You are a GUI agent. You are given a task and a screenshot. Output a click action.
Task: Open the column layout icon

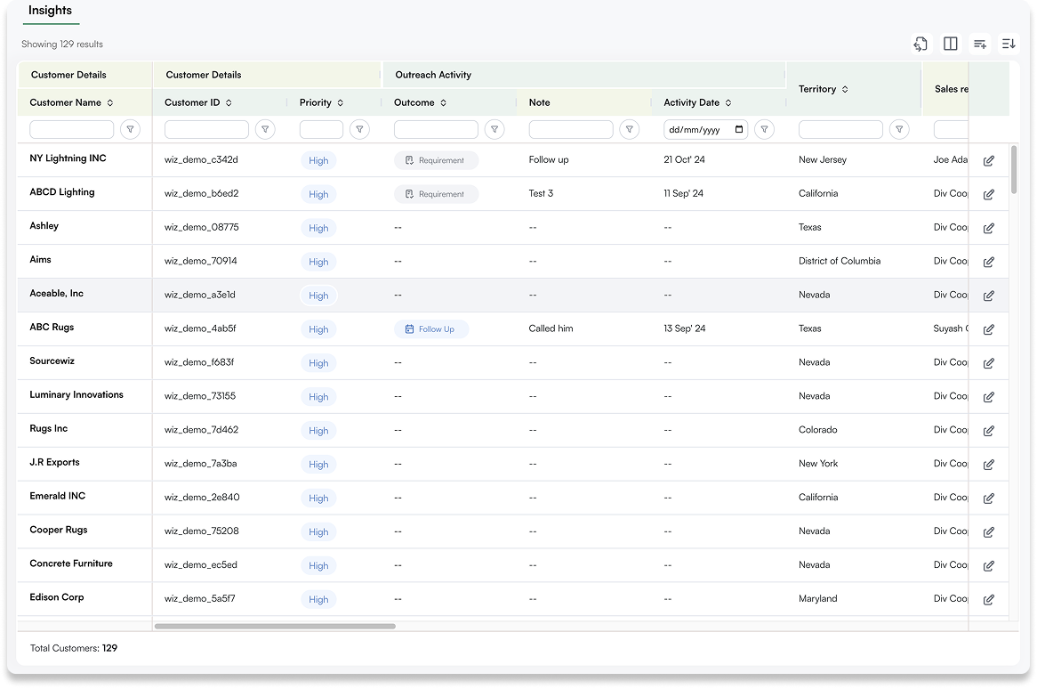[x=950, y=44]
